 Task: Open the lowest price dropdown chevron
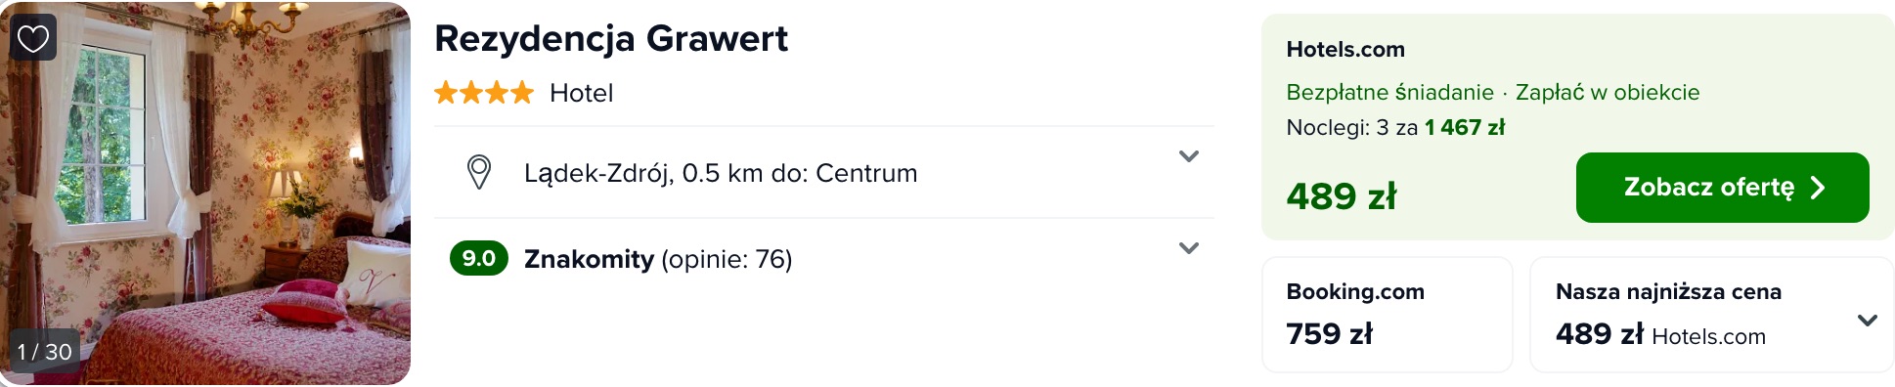1867,321
